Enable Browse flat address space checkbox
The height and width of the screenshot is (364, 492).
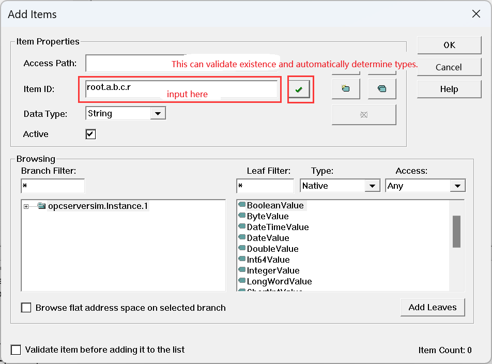coord(26,308)
